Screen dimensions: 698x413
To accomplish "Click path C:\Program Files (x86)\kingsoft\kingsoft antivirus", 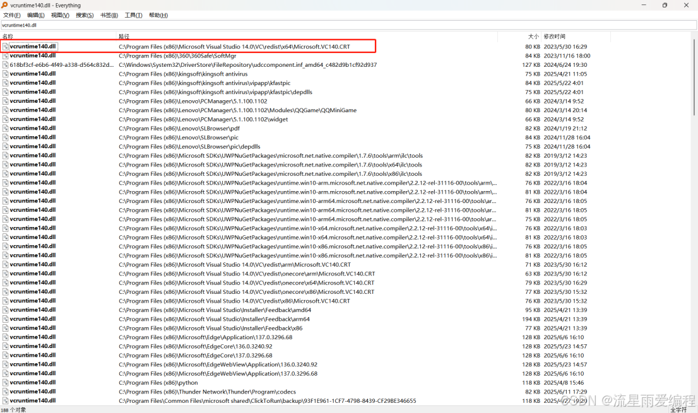I will [183, 74].
